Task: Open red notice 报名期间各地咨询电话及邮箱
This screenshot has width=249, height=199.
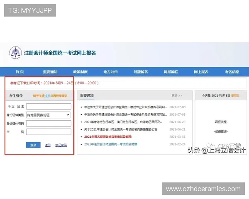Action: [x=108, y=137]
